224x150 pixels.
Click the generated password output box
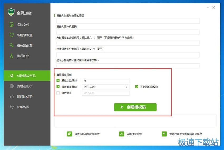click(135, 121)
